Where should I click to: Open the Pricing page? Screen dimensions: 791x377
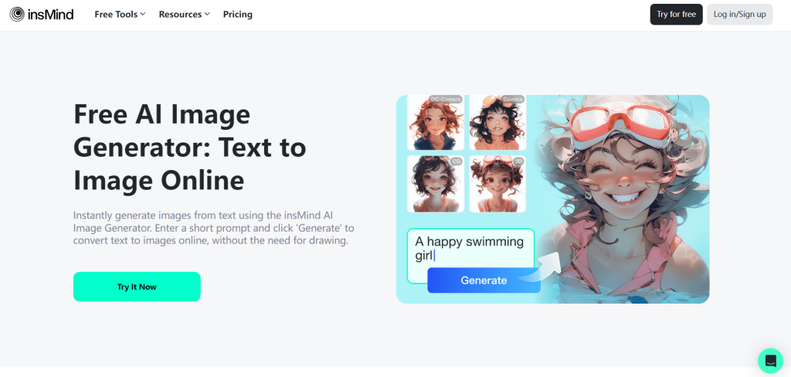[x=238, y=14]
